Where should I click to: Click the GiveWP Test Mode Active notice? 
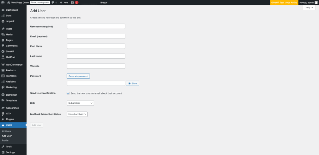(x=284, y=3)
